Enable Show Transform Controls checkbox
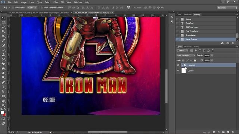Image resolution: width=239 pixels, height=134 pixels. (41, 7)
